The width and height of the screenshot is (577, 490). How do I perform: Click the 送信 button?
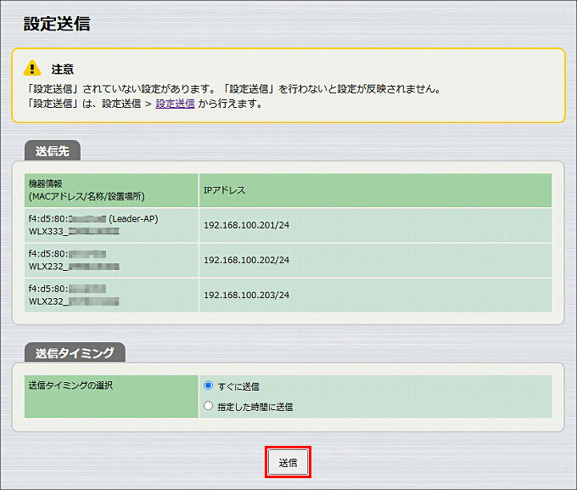[x=288, y=462]
